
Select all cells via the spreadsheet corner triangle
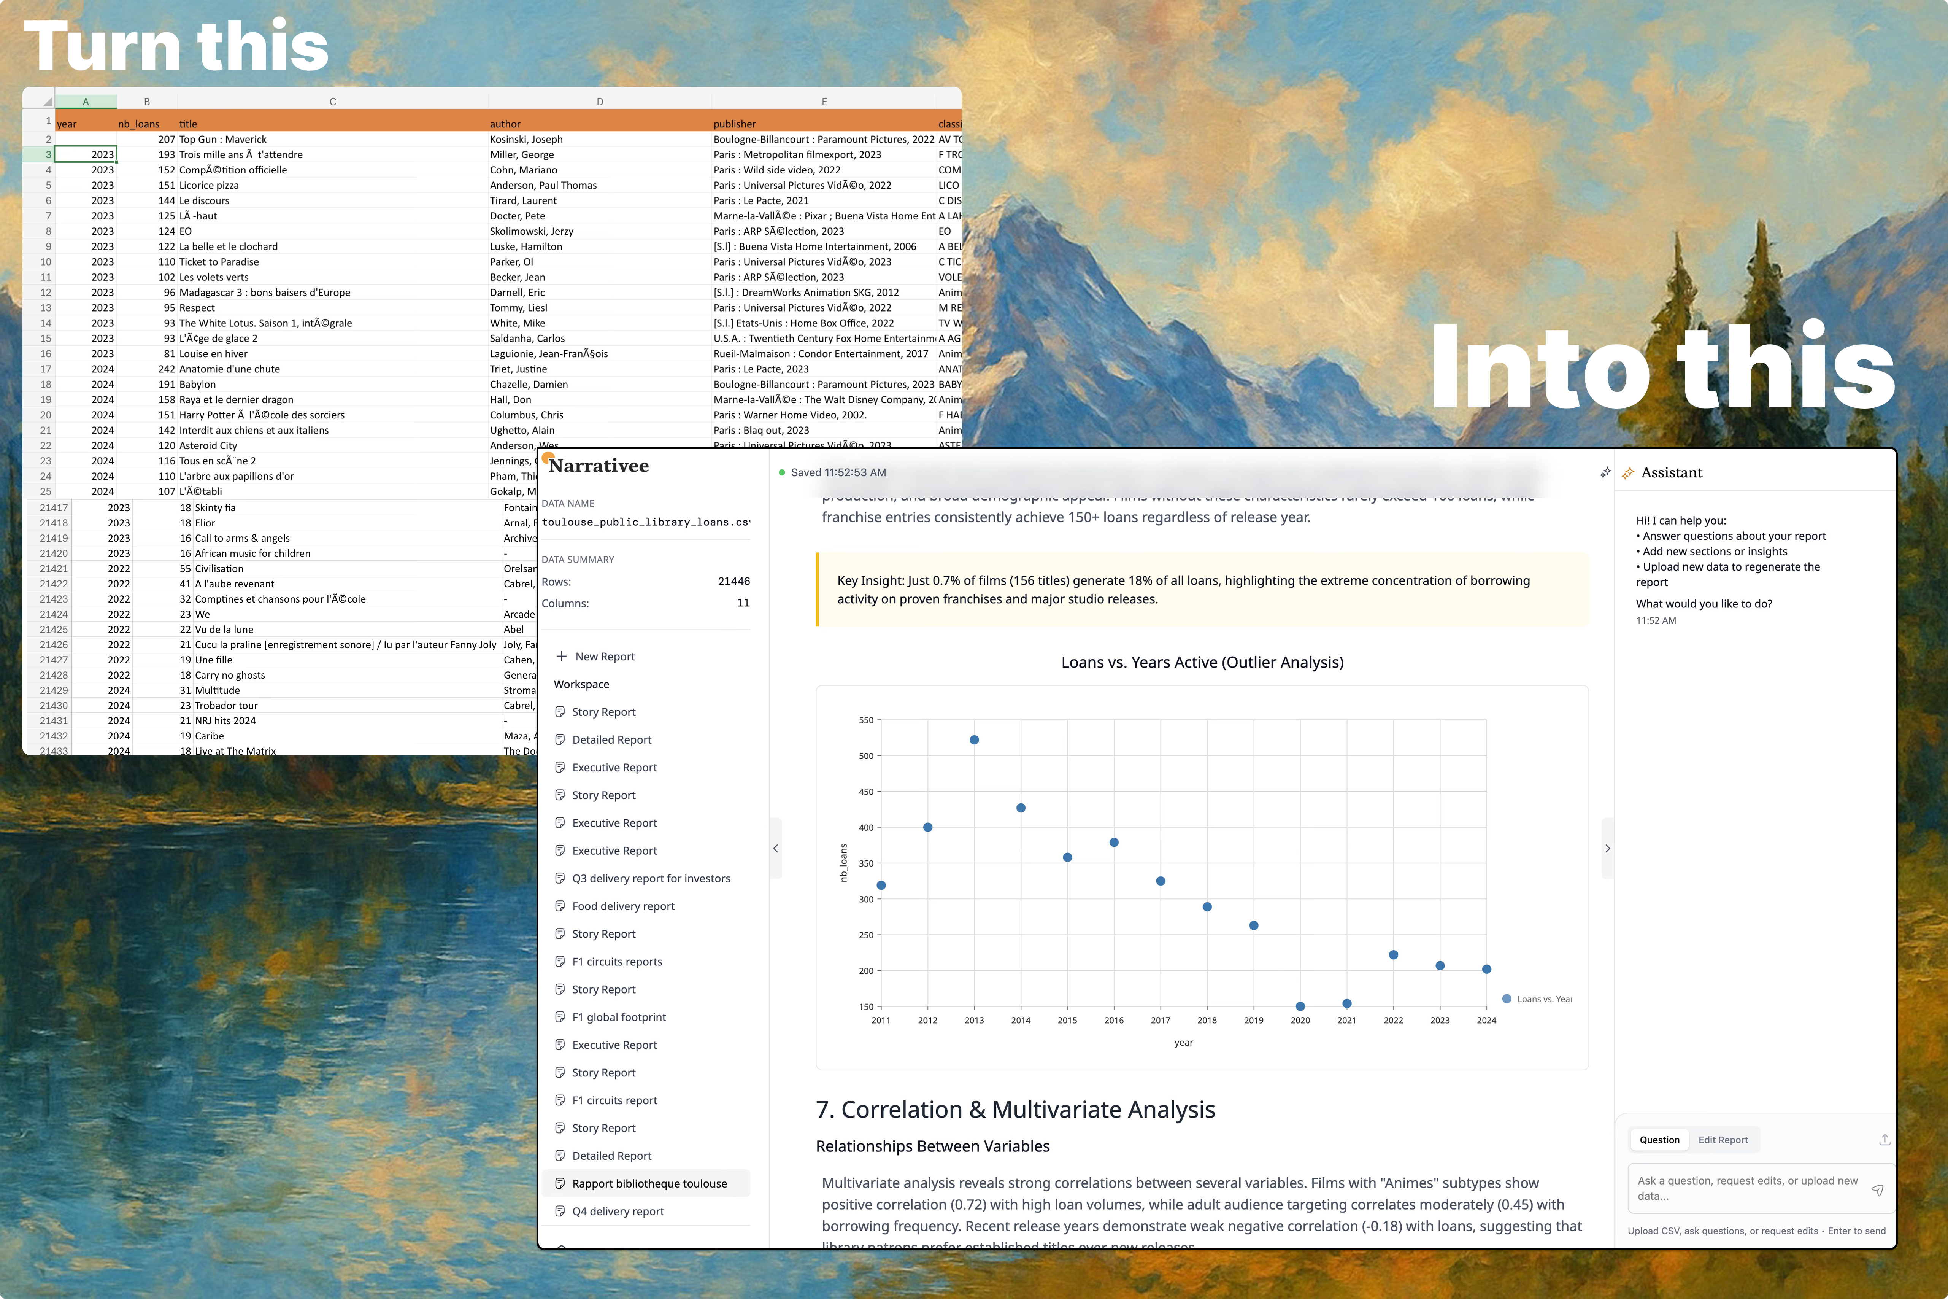pyautogui.click(x=47, y=102)
